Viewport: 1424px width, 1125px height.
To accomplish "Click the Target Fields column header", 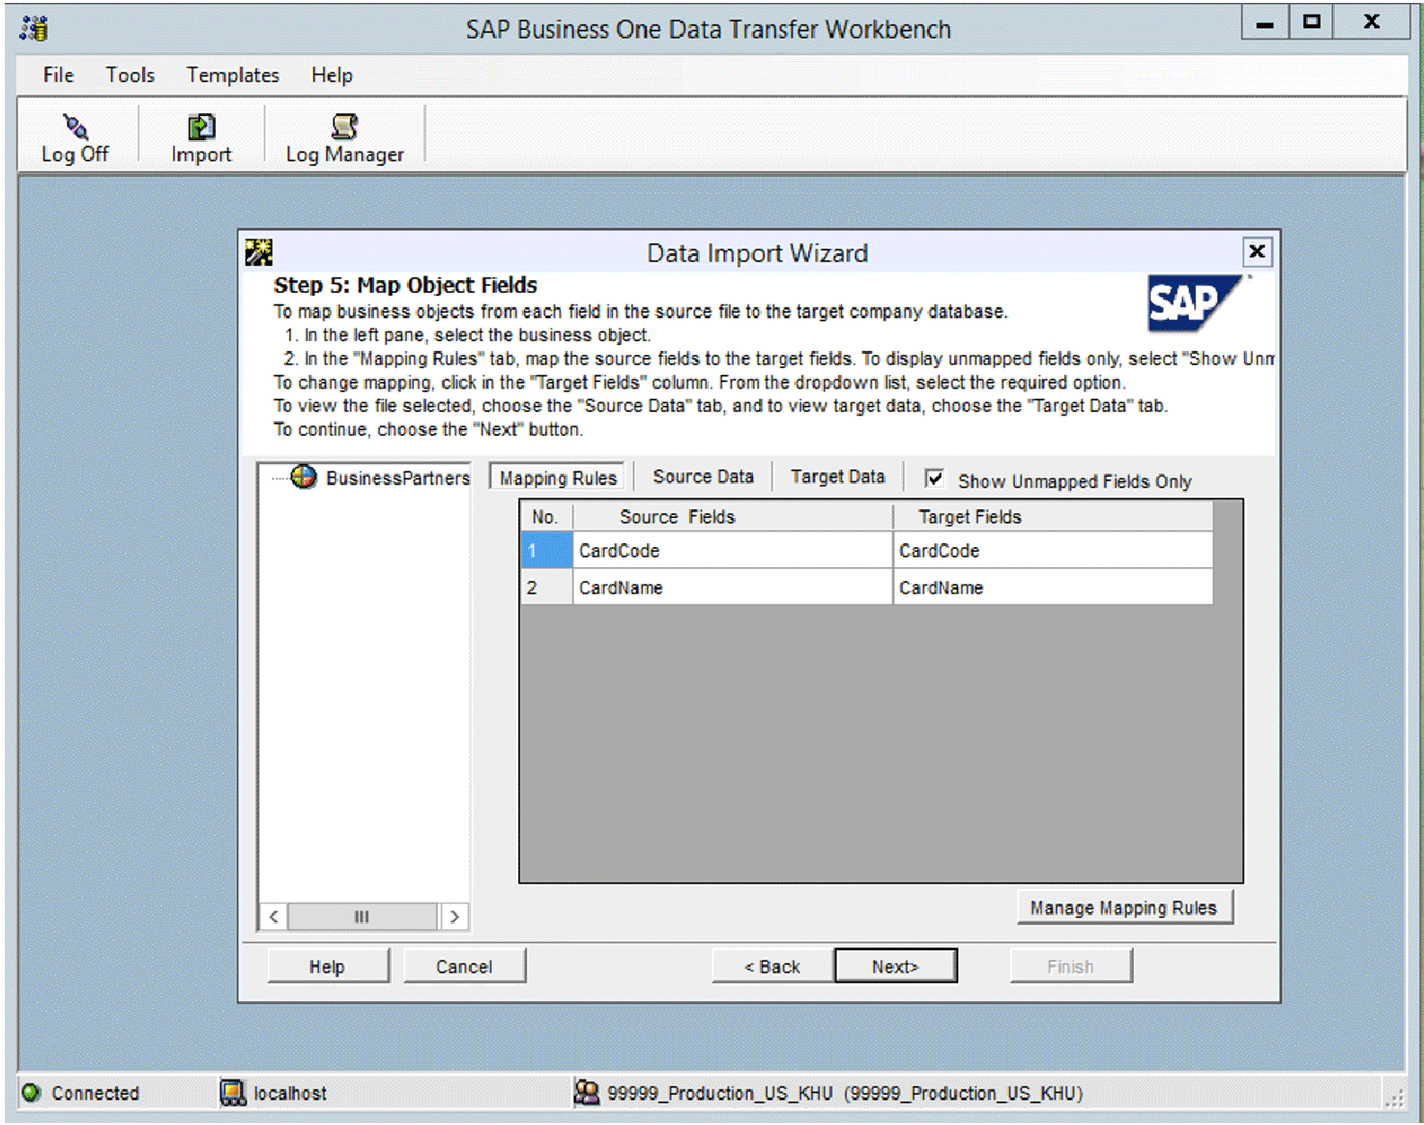I will [x=1053, y=517].
